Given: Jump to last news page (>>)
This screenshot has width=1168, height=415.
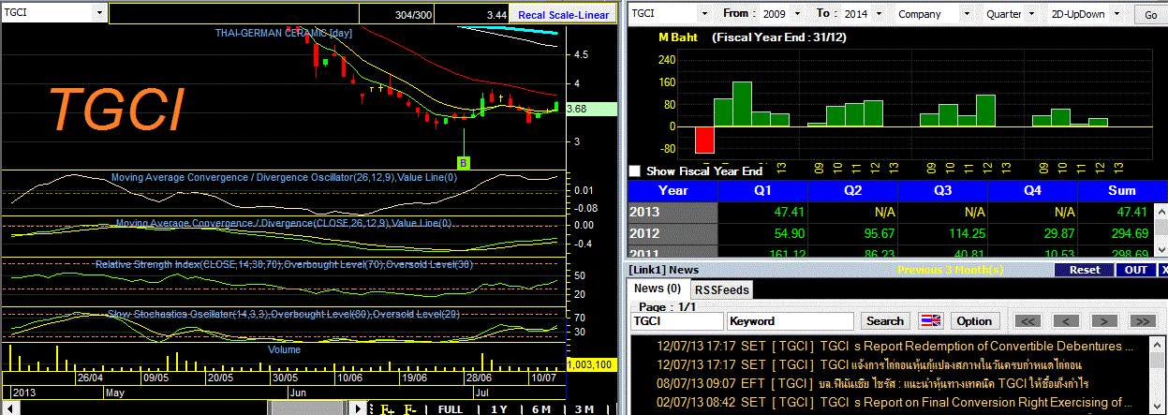Looking at the screenshot, I should [1142, 320].
